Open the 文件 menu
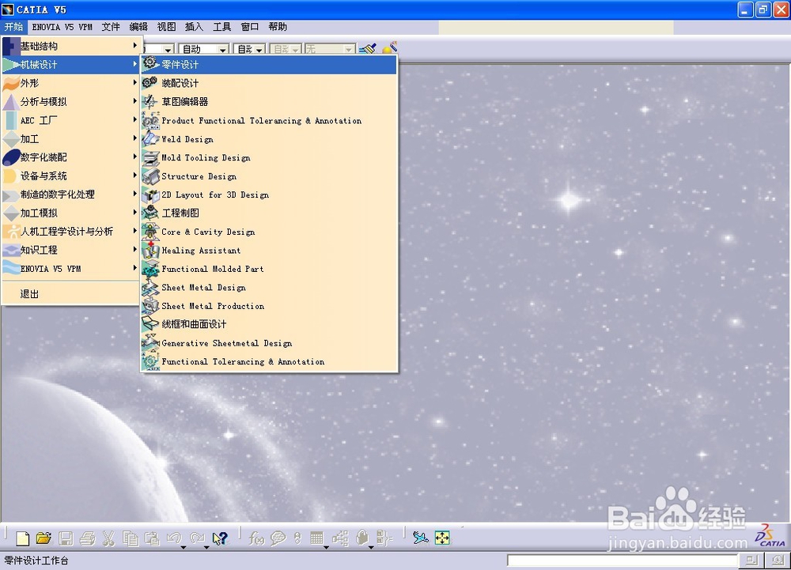The width and height of the screenshot is (791, 570). tap(111, 27)
